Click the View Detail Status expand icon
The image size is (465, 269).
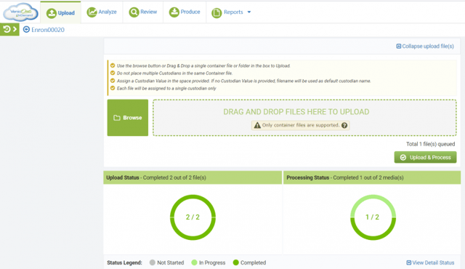(408, 262)
